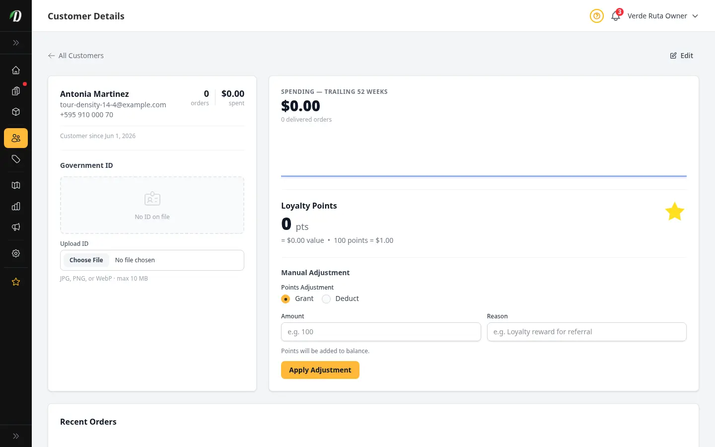
Task: Click the 0 delivered orders text
Action: [306, 120]
